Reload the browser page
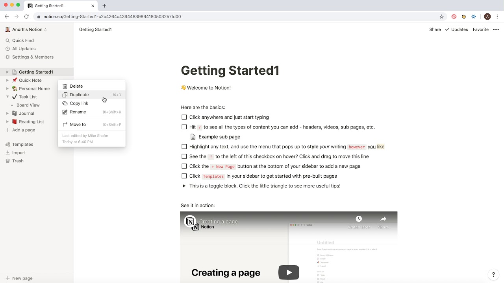The image size is (504, 283). [26, 17]
